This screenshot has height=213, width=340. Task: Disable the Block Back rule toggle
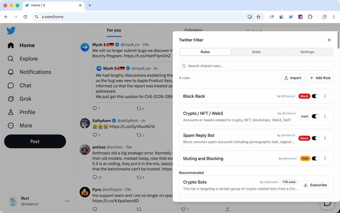point(316,96)
